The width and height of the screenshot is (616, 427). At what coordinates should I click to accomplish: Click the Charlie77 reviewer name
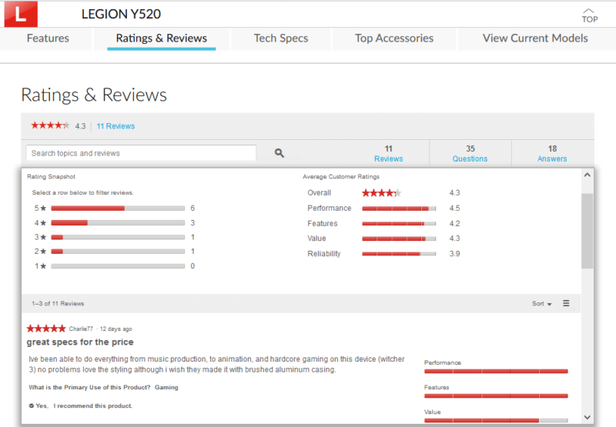81,329
